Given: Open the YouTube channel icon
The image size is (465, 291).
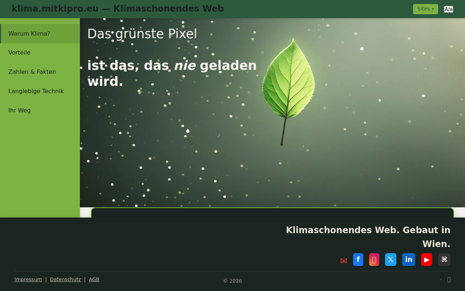Looking at the screenshot, I should 426,259.
